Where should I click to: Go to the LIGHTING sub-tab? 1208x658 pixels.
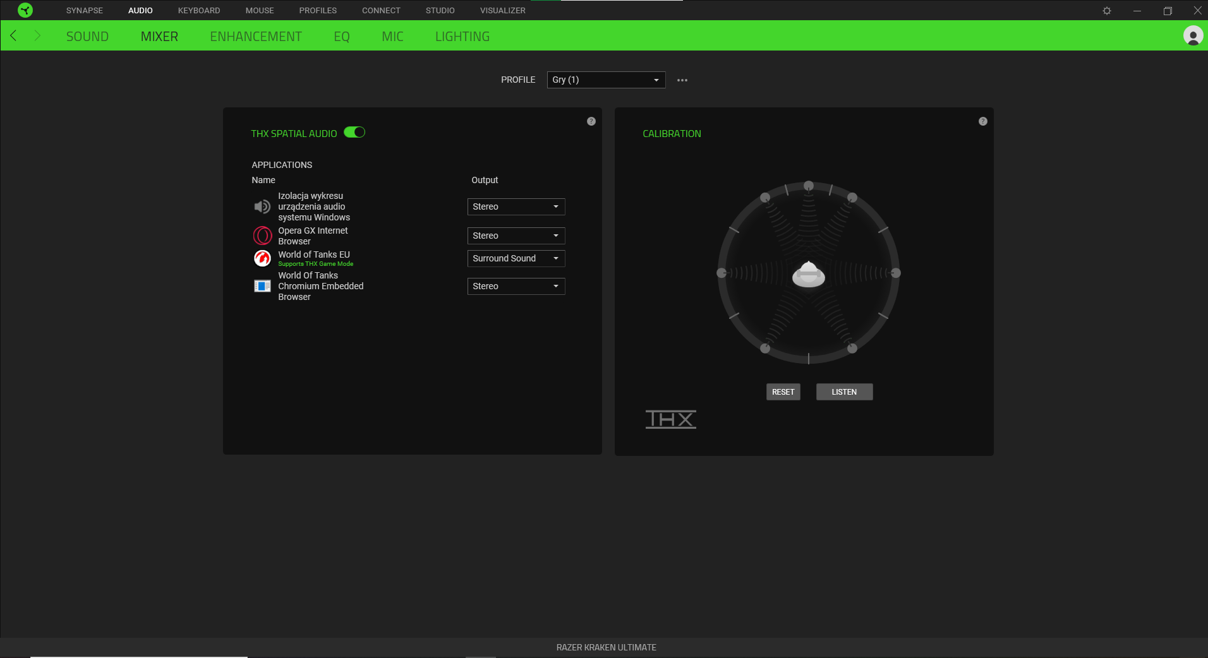[x=462, y=37]
